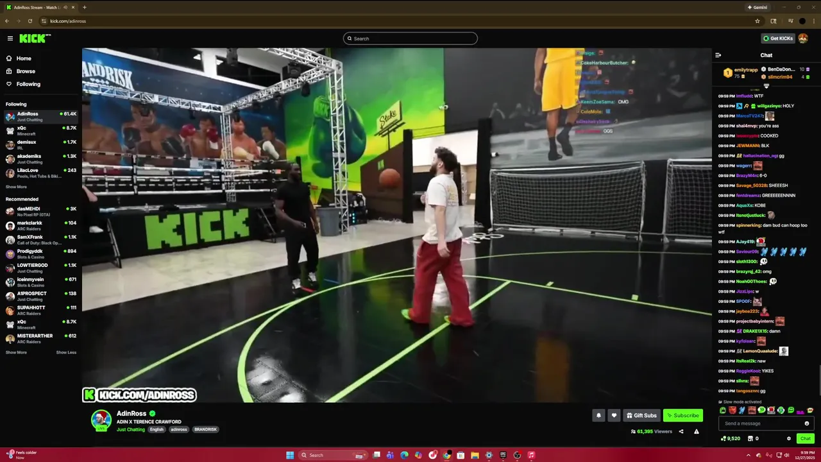Click the report warning triangle icon
This screenshot has height=462, width=821.
coord(697,431)
